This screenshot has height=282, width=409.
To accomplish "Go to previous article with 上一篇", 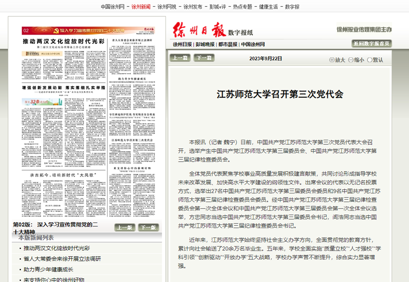I will point(180,58).
